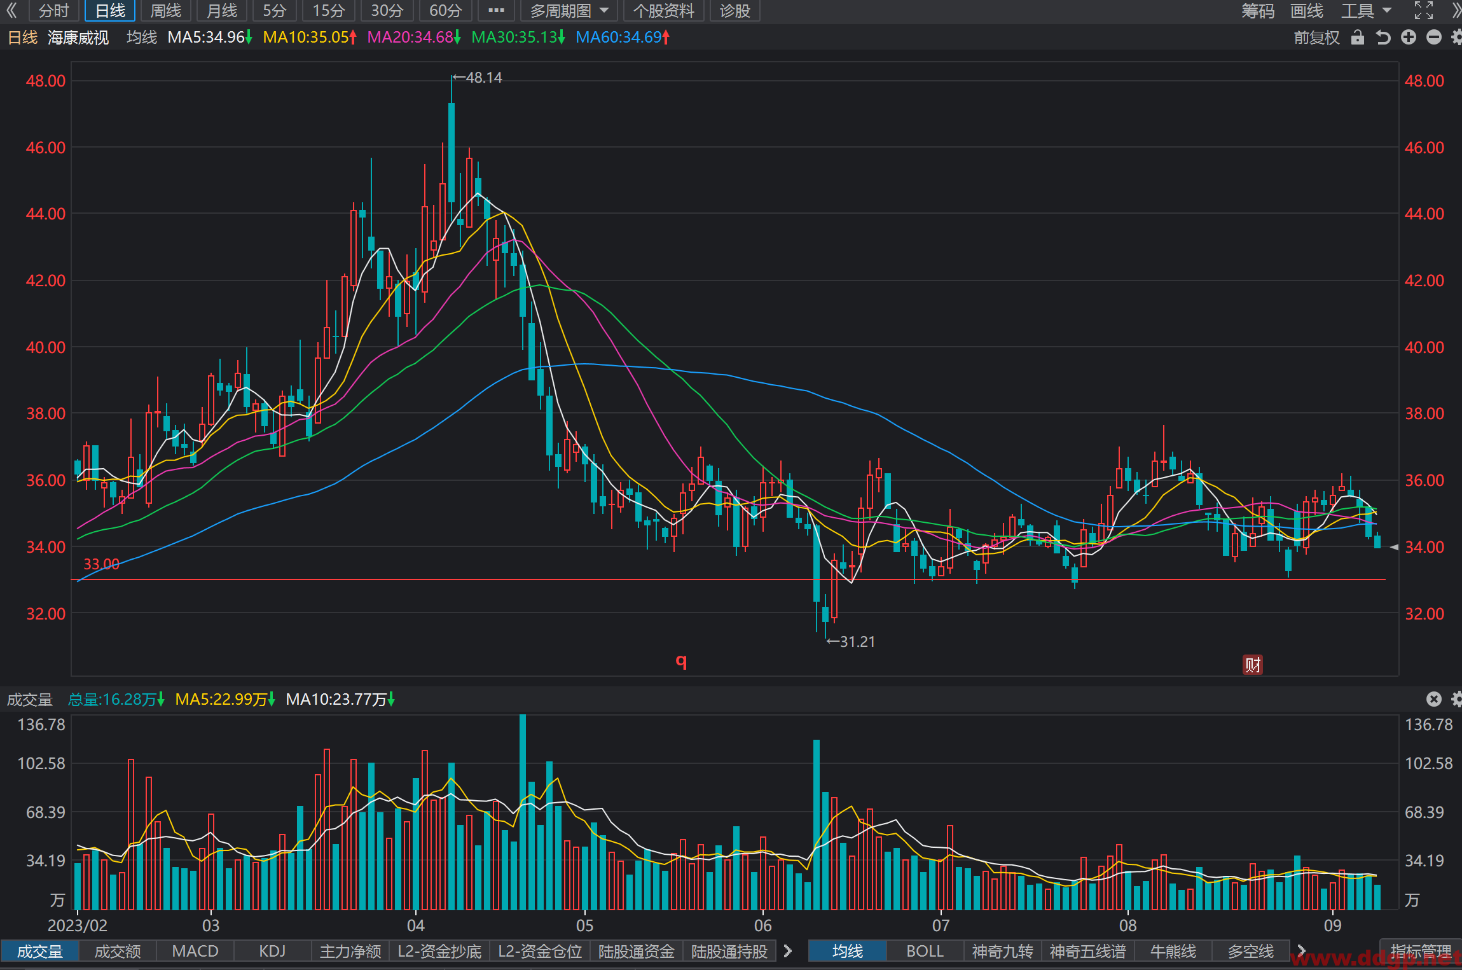Switch to the 周线 weekly tab

165,11
